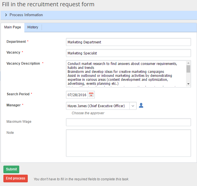Click into the Note text area
This screenshot has height=186, width=197.
pyautogui.click(x=129, y=143)
